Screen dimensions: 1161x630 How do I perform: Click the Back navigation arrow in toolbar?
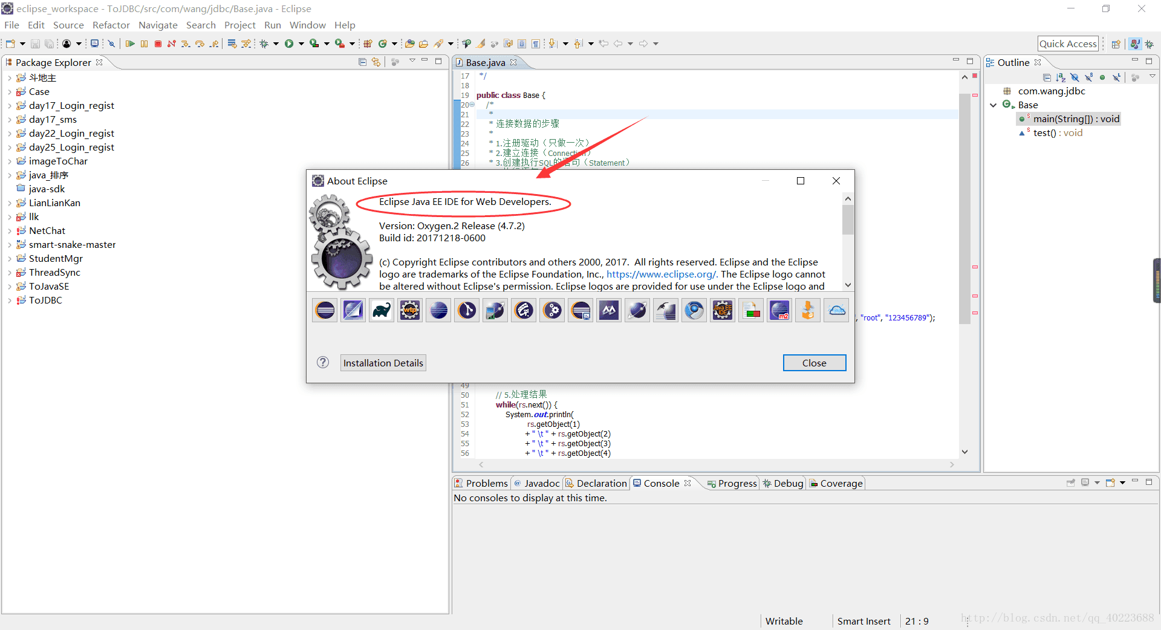617,44
